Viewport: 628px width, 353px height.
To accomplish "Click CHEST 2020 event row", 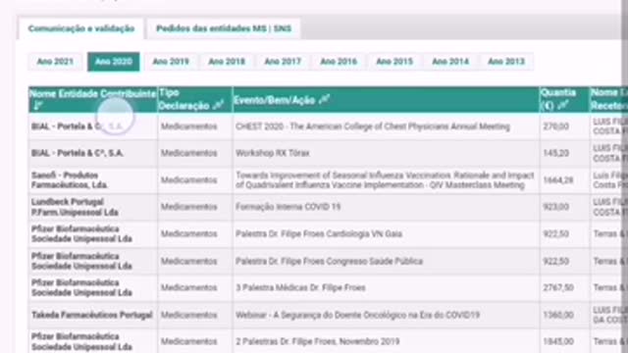I will pos(373,126).
